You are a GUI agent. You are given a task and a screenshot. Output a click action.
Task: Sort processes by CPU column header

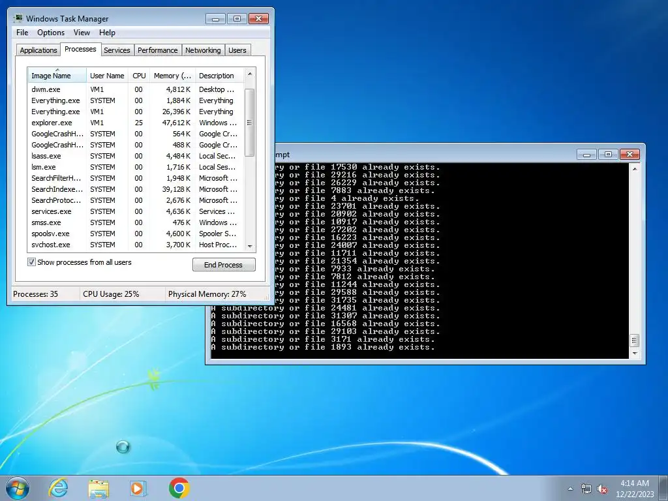(139, 76)
